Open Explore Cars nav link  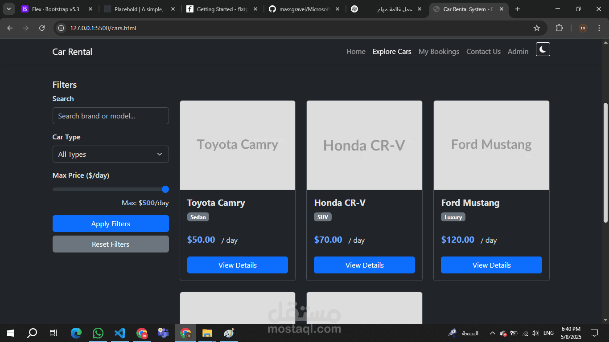click(x=392, y=52)
